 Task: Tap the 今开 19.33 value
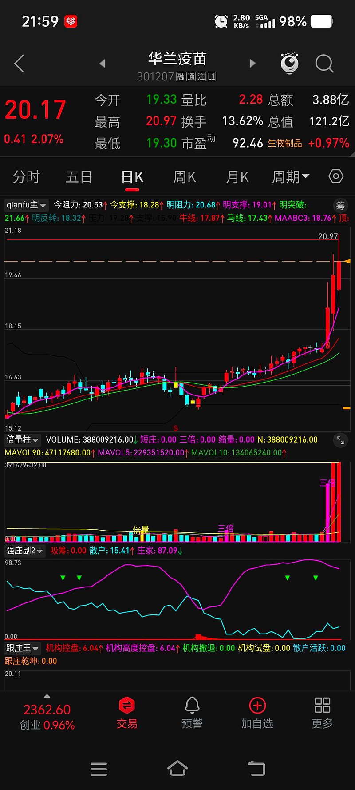pos(162,99)
